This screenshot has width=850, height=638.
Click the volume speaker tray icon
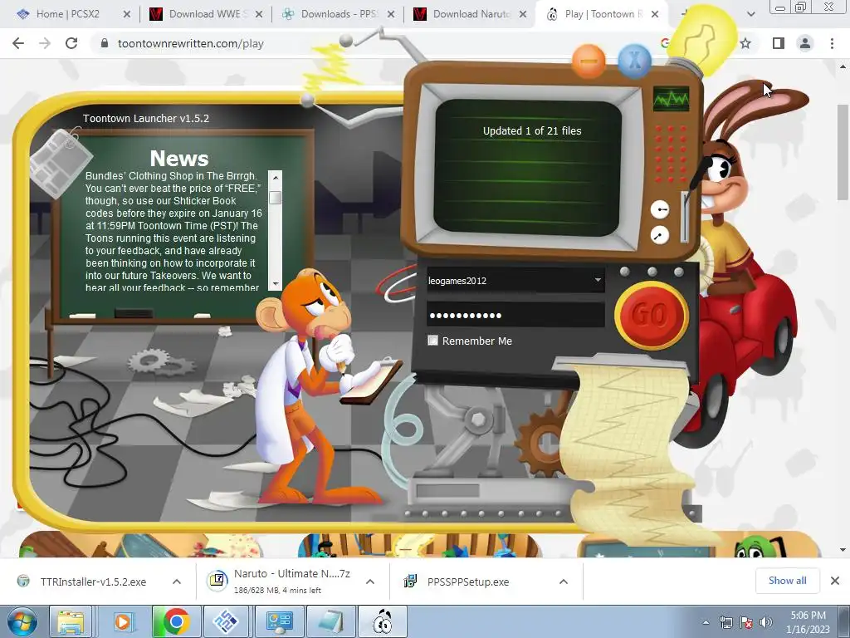[x=765, y=622]
